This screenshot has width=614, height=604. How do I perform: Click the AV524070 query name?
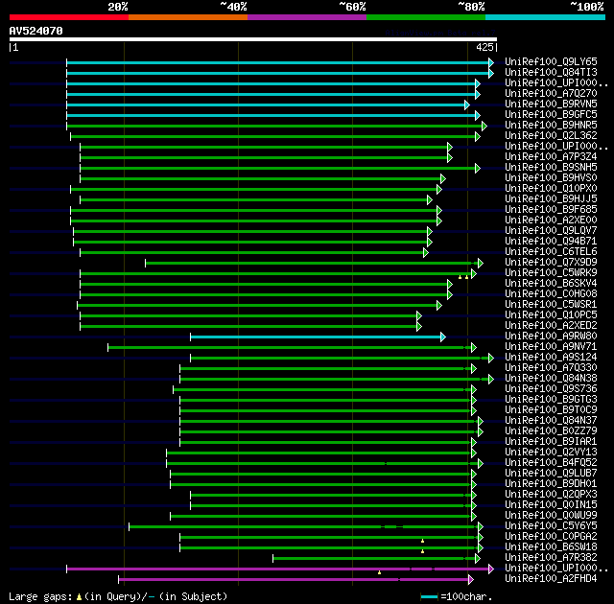36,31
